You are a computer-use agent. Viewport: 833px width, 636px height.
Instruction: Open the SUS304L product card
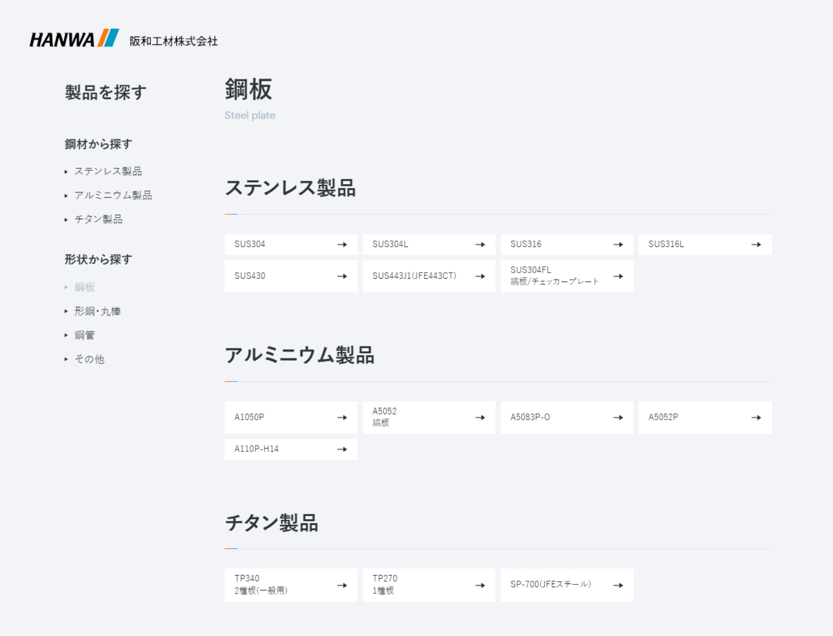429,244
